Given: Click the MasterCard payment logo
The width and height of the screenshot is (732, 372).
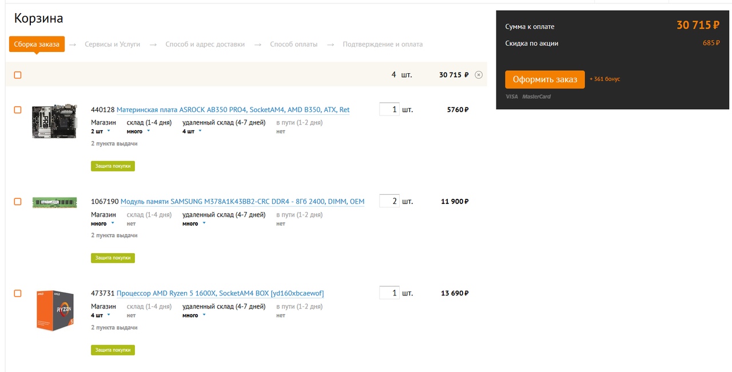Looking at the screenshot, I should click(536, 97).
